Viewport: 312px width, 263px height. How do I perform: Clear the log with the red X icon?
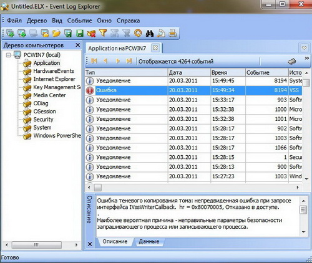coord(91,33)
